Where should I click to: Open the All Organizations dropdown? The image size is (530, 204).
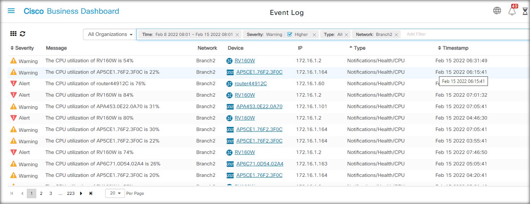click(110, 34)
